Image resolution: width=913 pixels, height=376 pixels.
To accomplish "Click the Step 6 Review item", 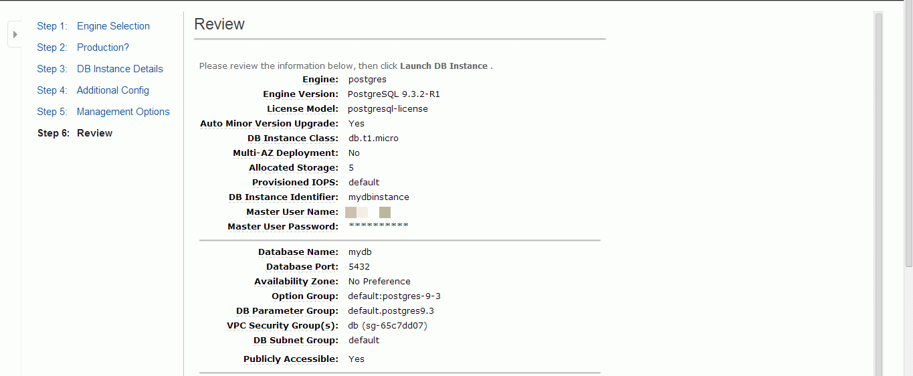I will click(x=75, y=133).
